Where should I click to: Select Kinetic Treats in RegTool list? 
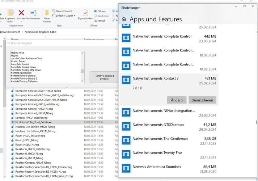pos(18,61)
